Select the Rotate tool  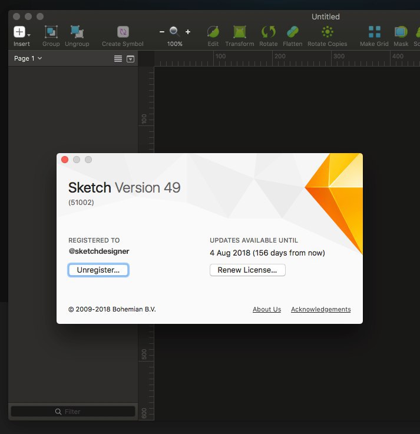click(268, 32)
